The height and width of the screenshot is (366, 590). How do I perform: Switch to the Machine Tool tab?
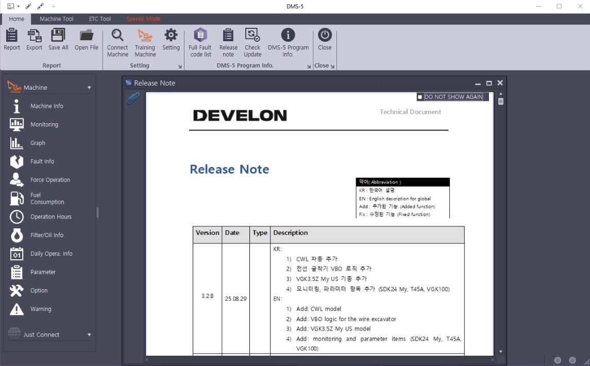pyautogui.click(x=57, y=19)
